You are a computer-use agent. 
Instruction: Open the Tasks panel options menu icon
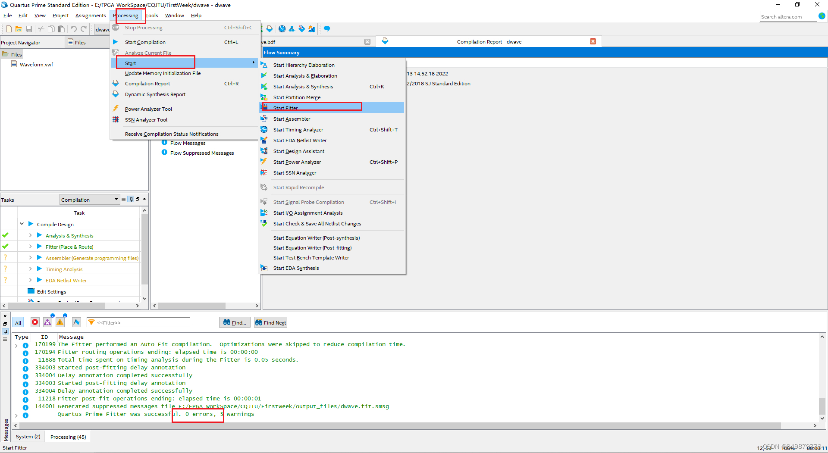pos(123,199)
